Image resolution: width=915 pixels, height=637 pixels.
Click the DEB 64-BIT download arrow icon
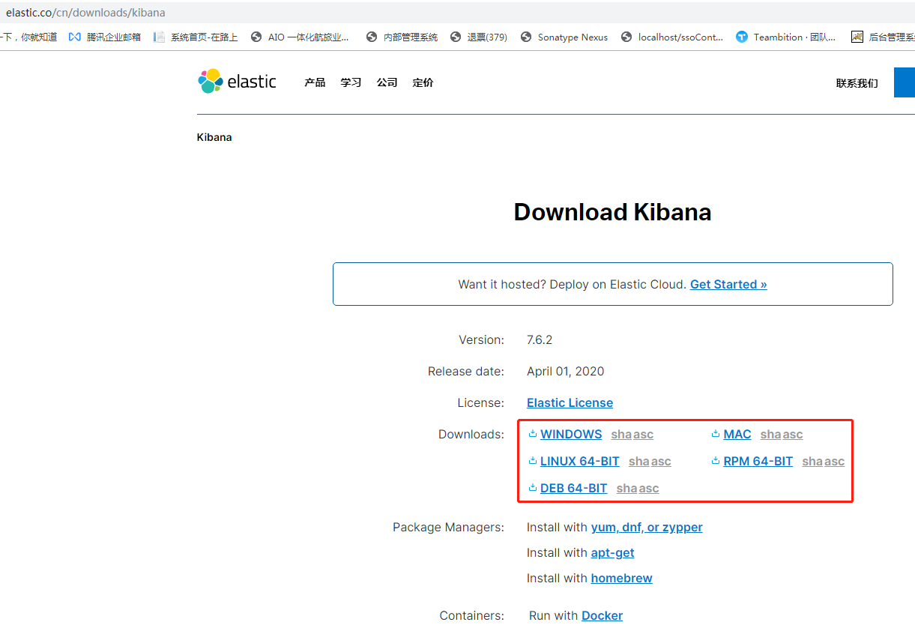click(x=533, y=488)
